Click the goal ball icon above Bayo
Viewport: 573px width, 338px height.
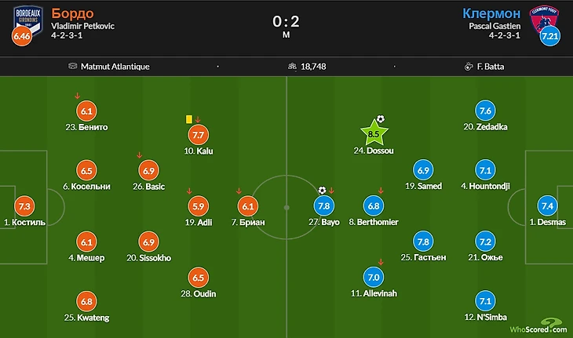[x=322, y=190]
